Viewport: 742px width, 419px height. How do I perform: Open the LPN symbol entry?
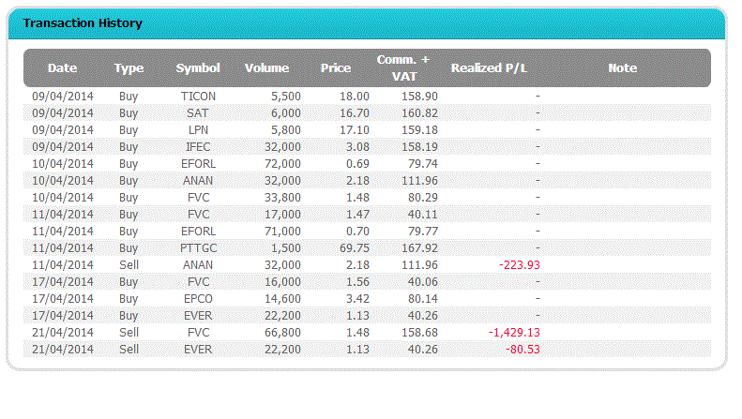click(x=198, y=129)
